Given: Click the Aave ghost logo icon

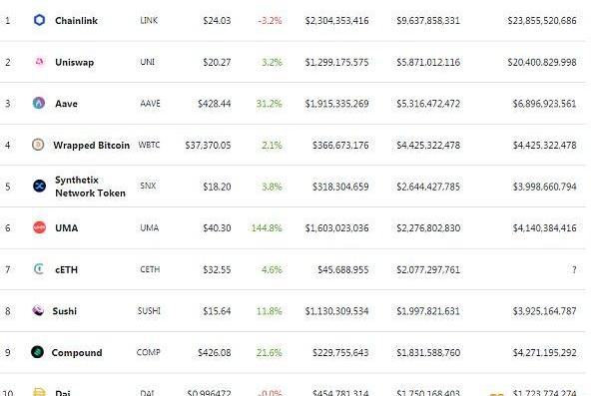Looking at the screenshot, I should point(39,103).
